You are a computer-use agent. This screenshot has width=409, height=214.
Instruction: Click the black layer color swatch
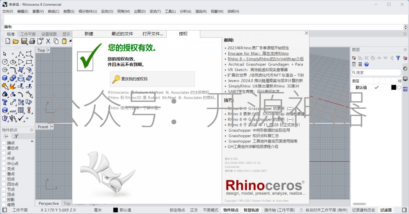(x=393, y=87)
